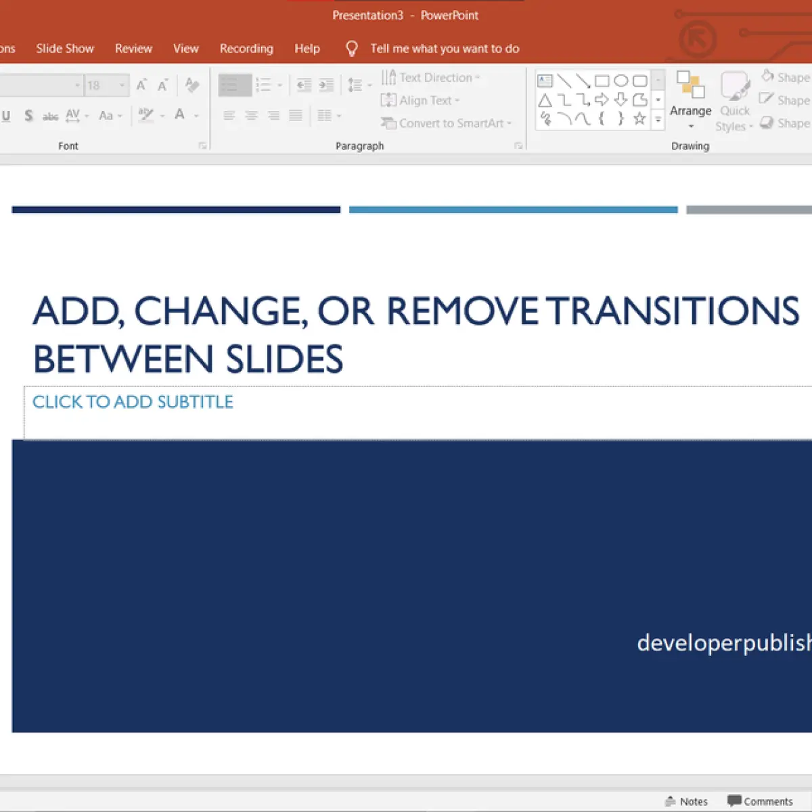812x812 pixels.
Task: Toggle text shadow formatting
Action: [x=28, y=116]
